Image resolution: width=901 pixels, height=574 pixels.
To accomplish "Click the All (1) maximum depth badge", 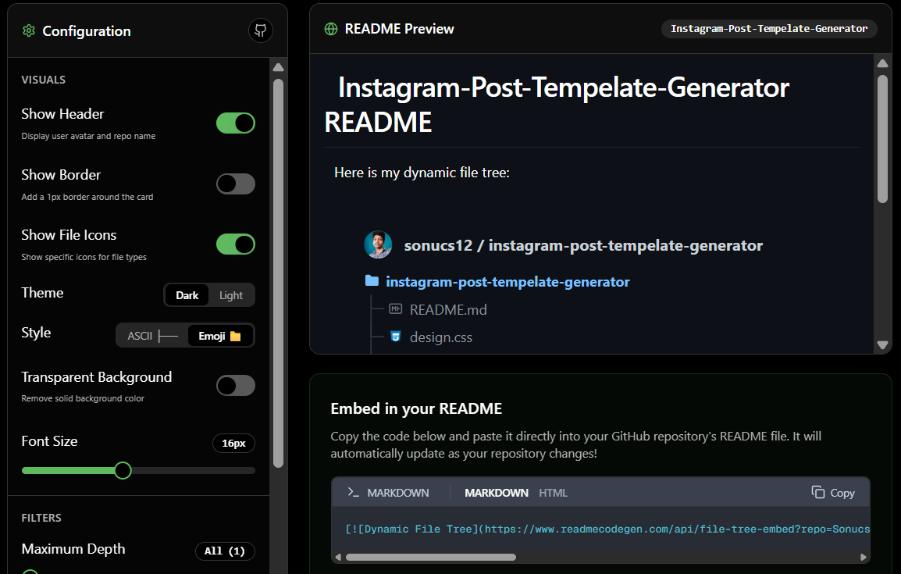I will (x=225, y=551).
